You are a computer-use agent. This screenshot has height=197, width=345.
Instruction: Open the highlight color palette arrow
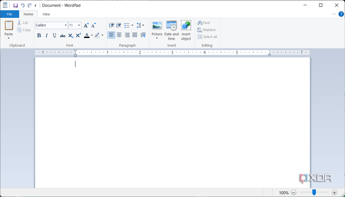[102, 35]
